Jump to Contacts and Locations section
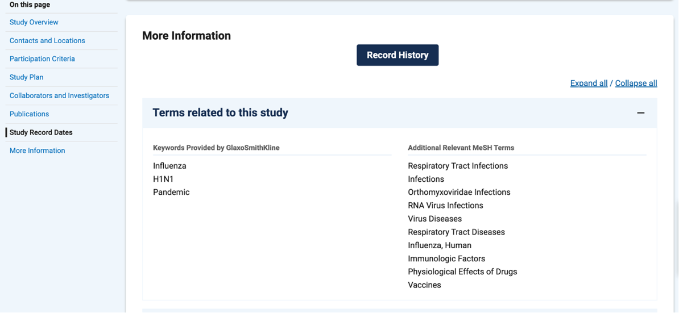 point(47,41)
